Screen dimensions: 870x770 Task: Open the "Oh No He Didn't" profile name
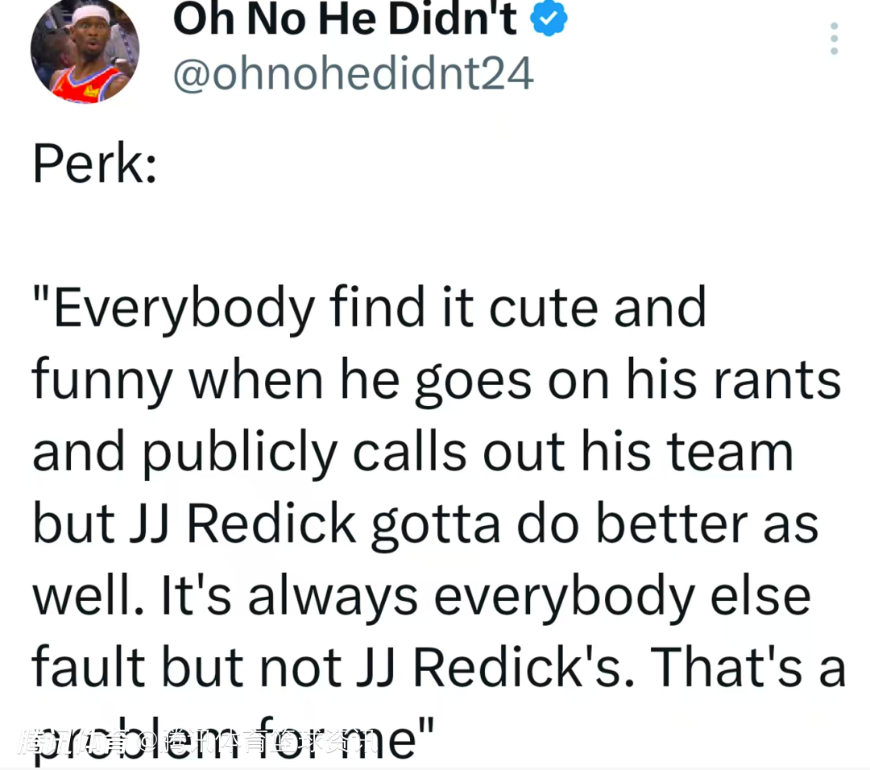[345, 19]
